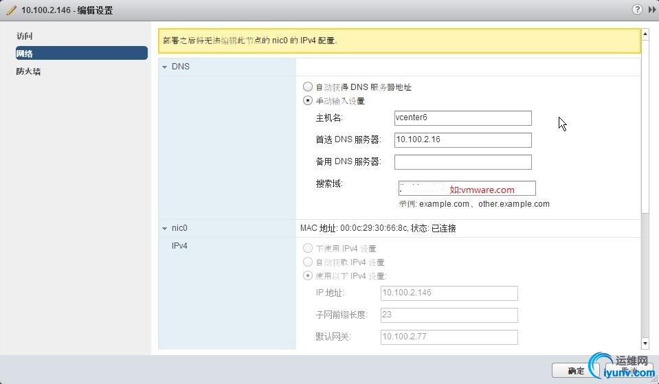Click the search domain input field

pyautogui.click(x=467, y=188)
